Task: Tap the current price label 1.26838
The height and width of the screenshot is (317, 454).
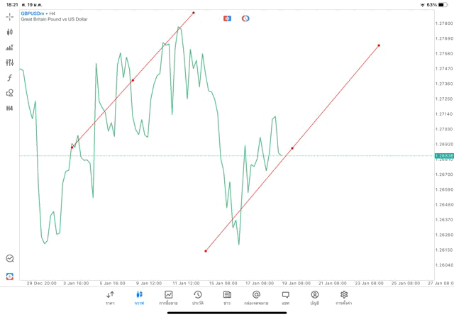Action: click(x=445, y=155)
